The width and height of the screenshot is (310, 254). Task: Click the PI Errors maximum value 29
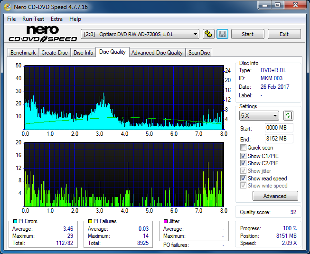pos(70,236)
